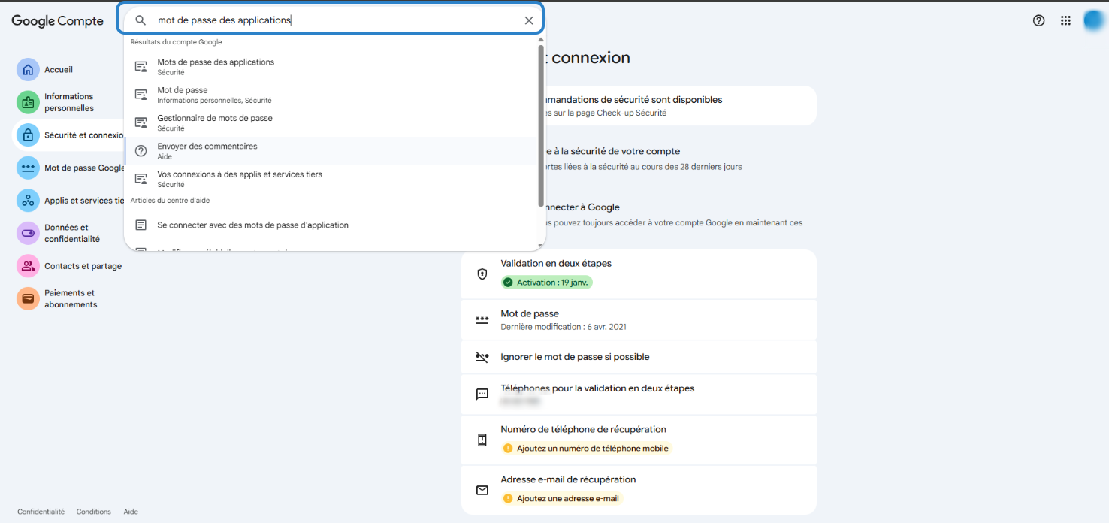This screenshot has width=1109, height=523.
Task: Click the search results dropdown scrollbar
Action: pos(541,125)
